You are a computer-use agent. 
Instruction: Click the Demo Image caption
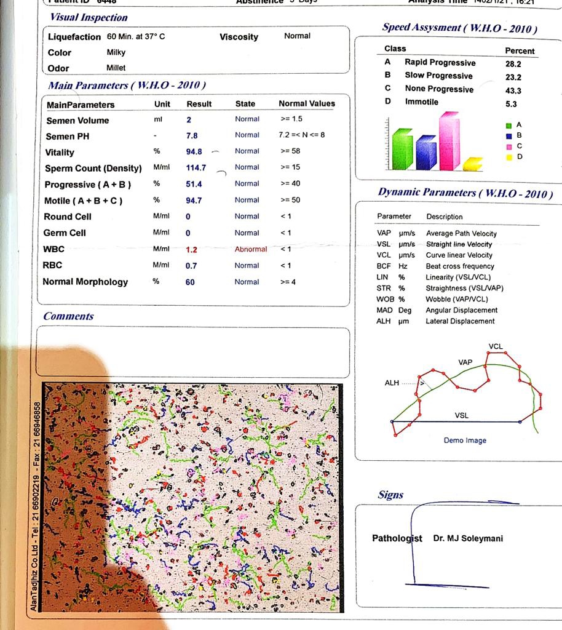point(465,441)
